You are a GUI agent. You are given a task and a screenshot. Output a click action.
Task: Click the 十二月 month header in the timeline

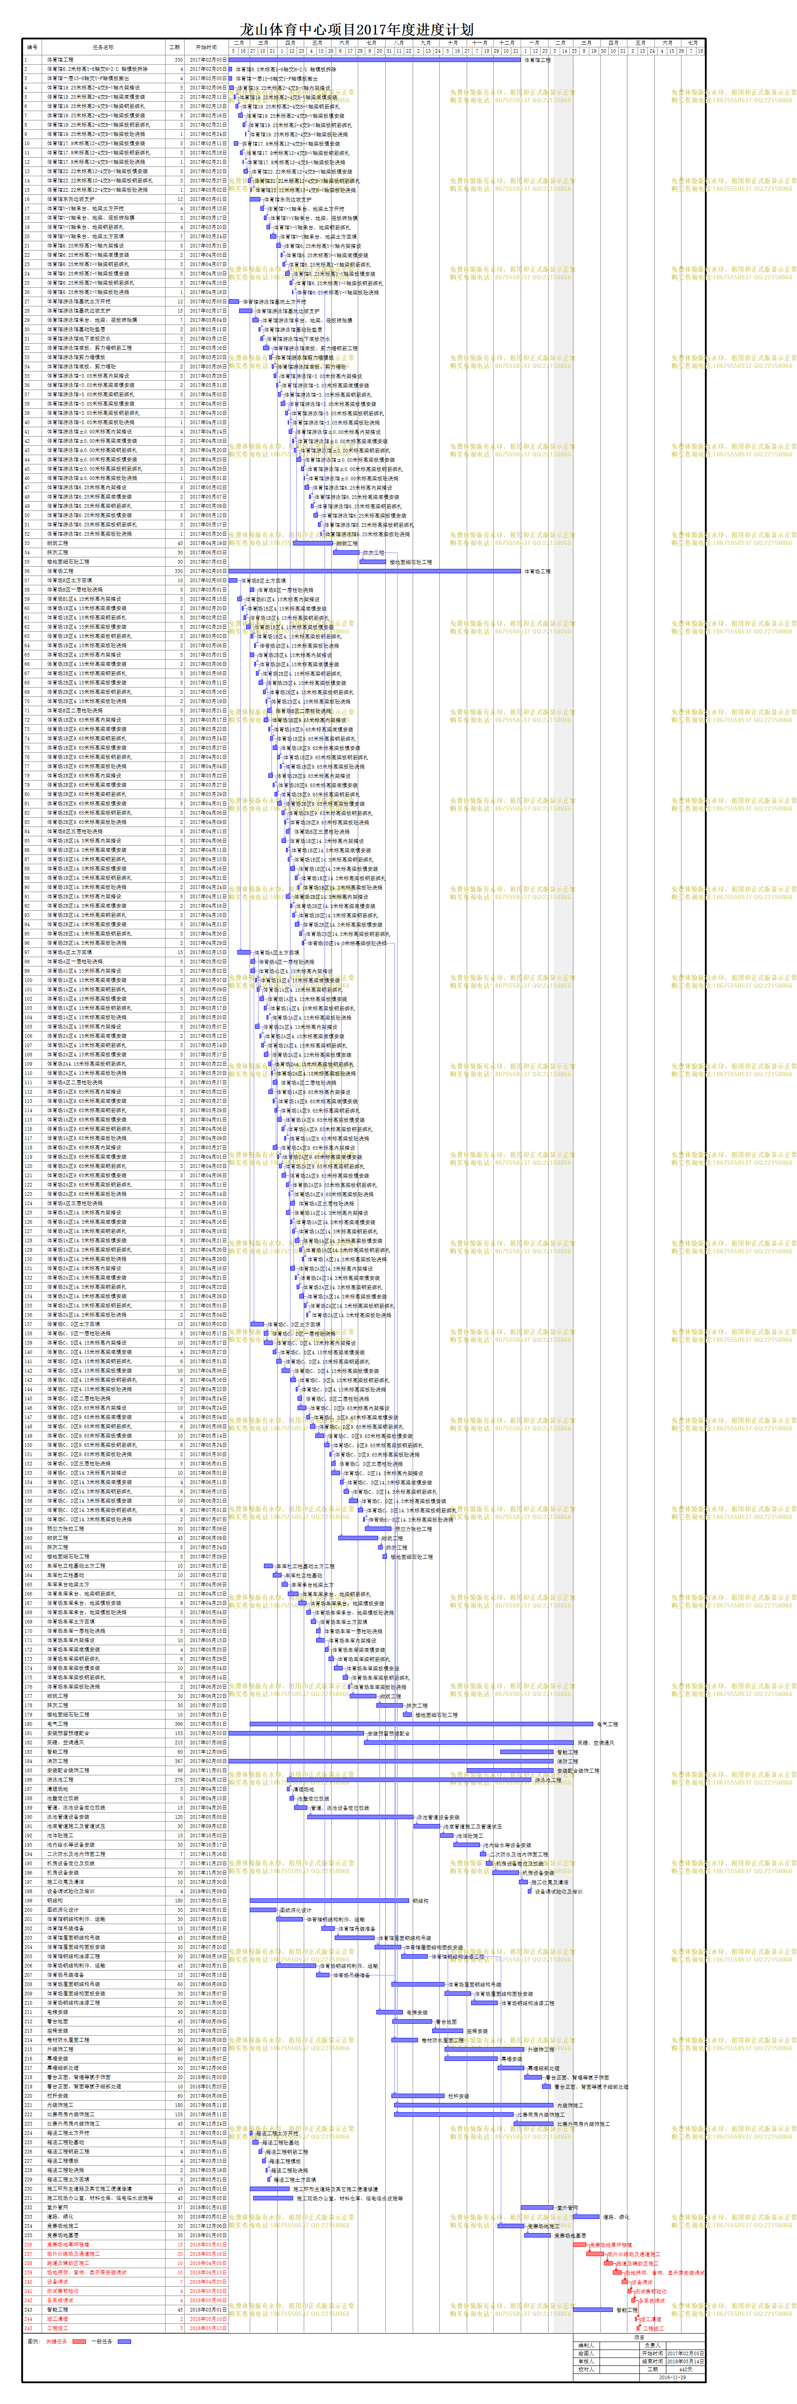tap(507, 43)
